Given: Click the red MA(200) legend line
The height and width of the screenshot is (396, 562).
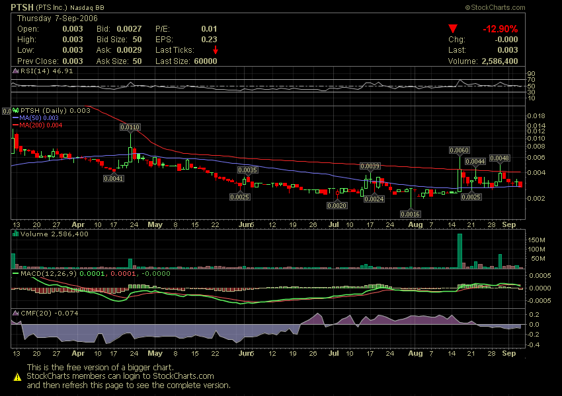Looking at the screenshot, I should pyautogui.click(x=15, y=125).
